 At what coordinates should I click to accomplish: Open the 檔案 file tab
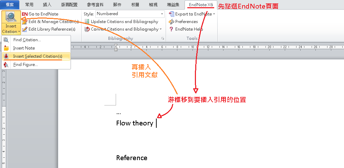(10, 5)
